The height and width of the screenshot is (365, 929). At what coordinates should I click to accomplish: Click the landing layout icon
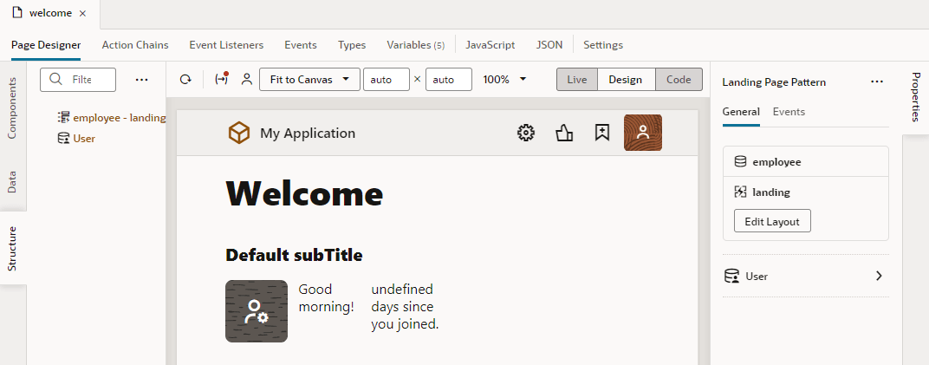(x=740, y=192)
